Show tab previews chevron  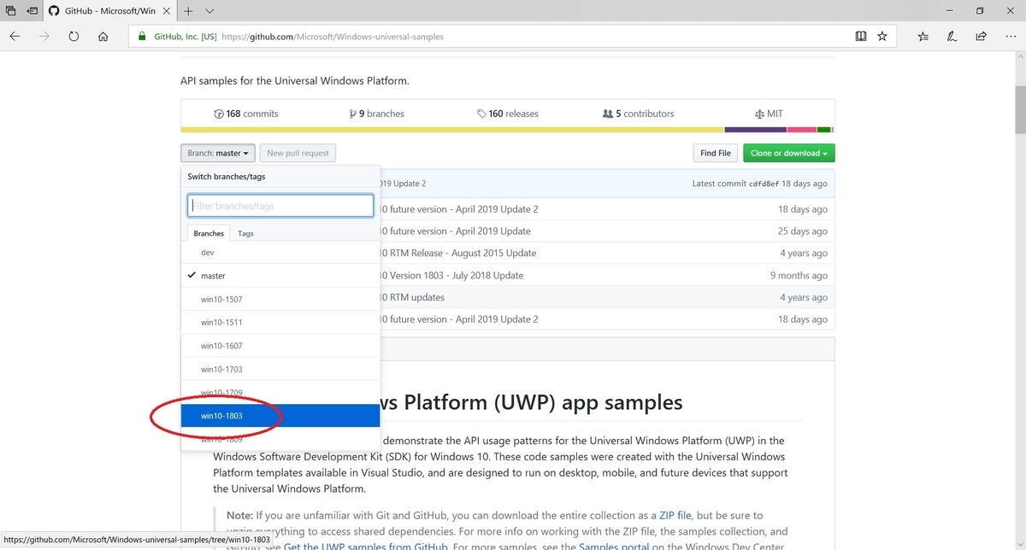[209, 11]
